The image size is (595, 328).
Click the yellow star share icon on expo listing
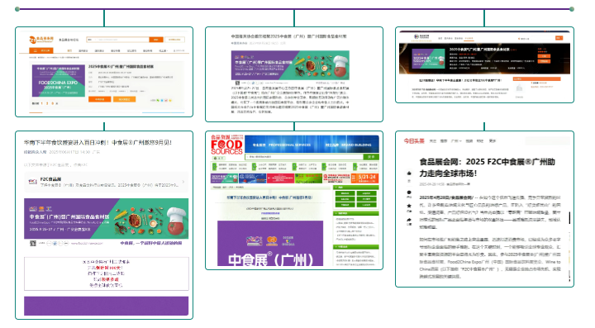tap(170, 101)
